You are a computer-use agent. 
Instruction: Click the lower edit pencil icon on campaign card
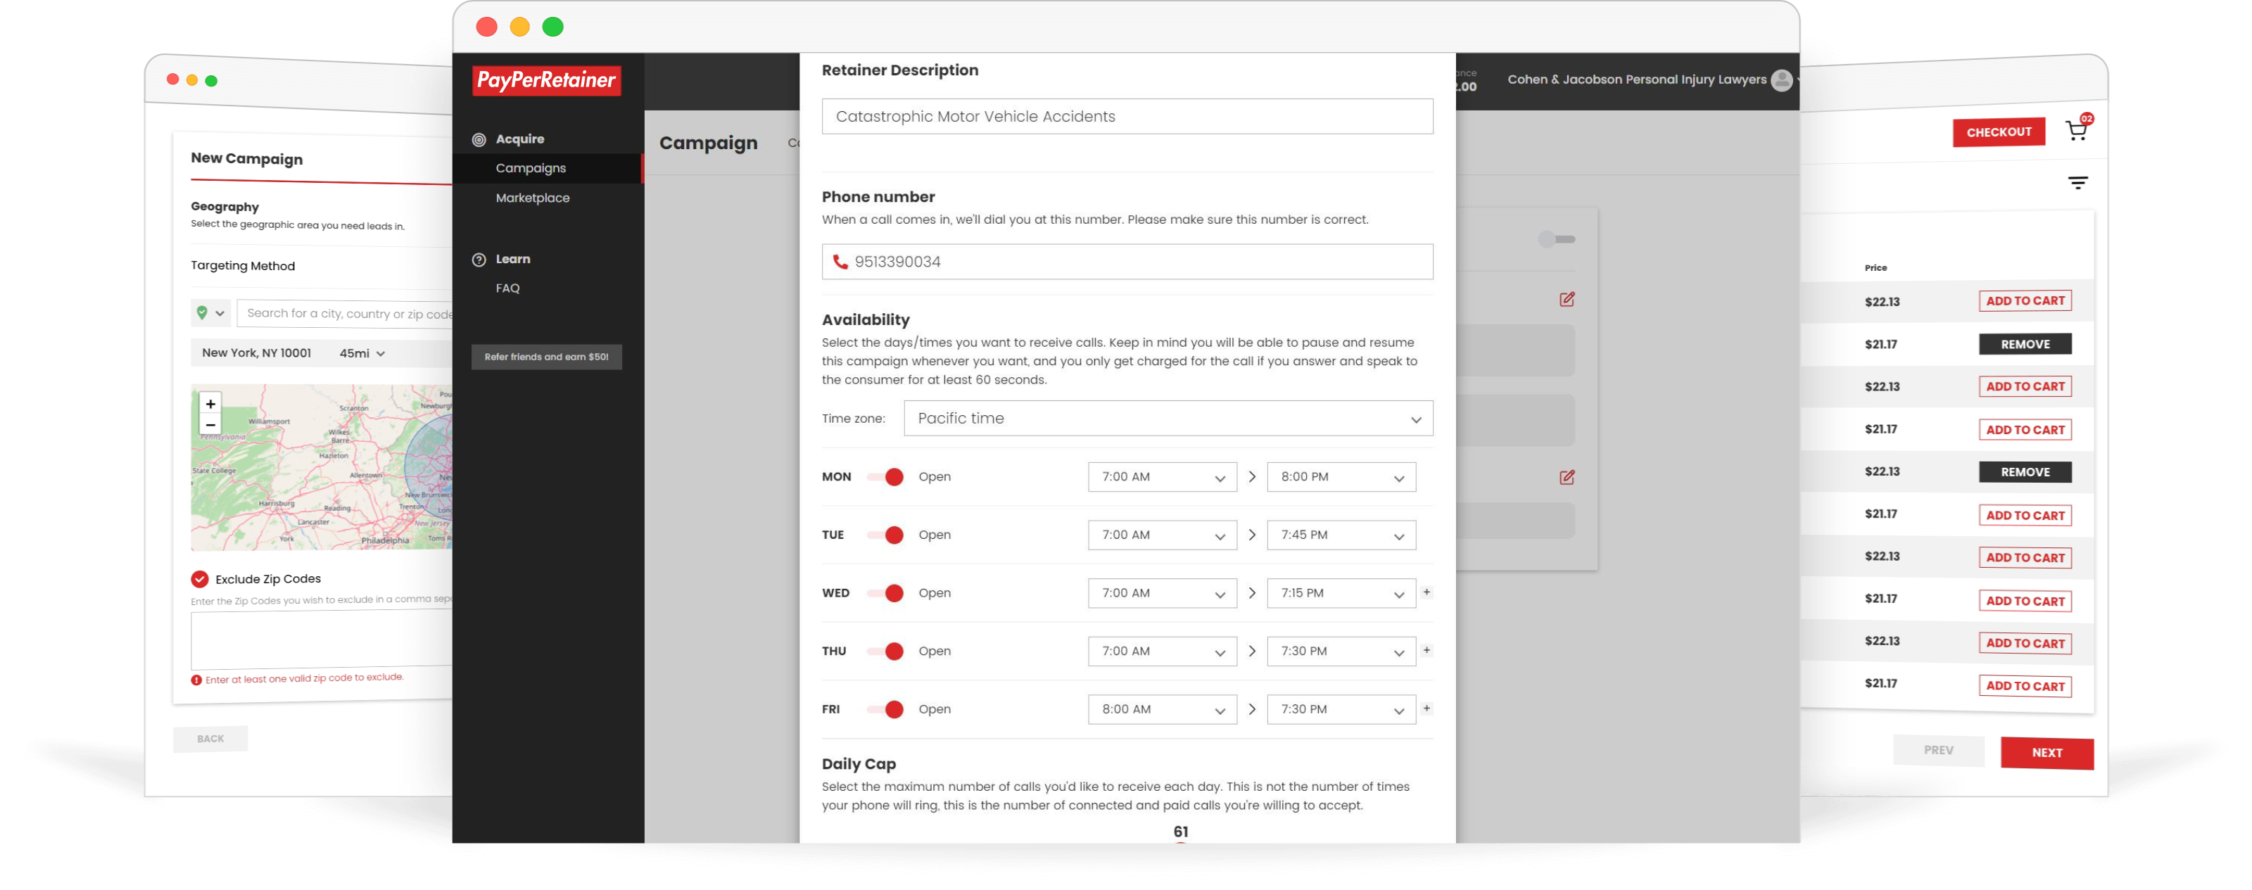click(1567, 477)
